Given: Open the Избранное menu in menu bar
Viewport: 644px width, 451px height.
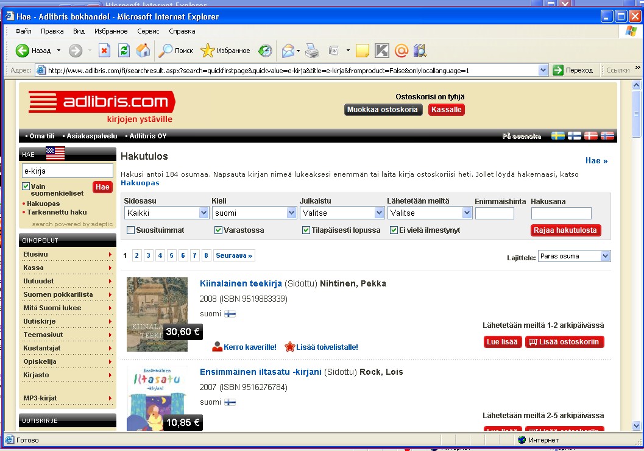Looking at the screenshot, I should coord(111,31).
